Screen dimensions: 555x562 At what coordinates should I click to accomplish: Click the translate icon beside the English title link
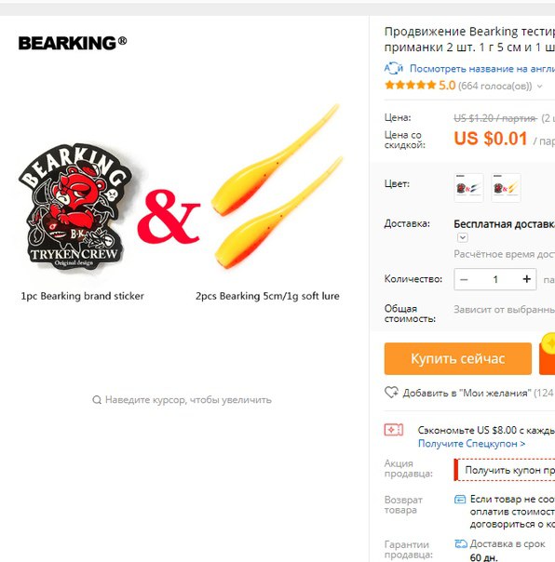(394, 68)
